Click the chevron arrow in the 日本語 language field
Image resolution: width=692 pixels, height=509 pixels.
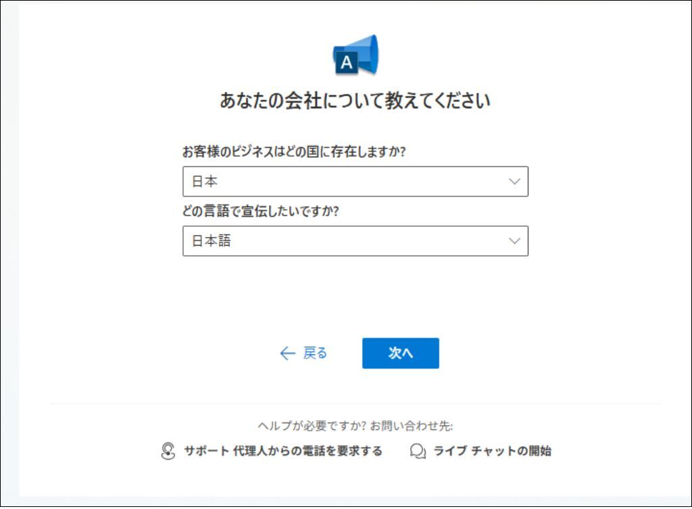(x=514, y=241)
